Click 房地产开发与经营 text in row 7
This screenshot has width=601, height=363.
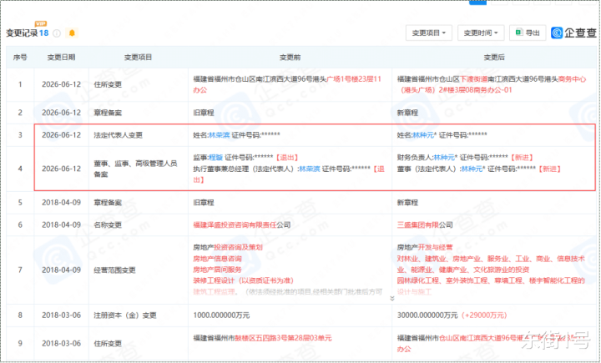[x=425, y=248]
